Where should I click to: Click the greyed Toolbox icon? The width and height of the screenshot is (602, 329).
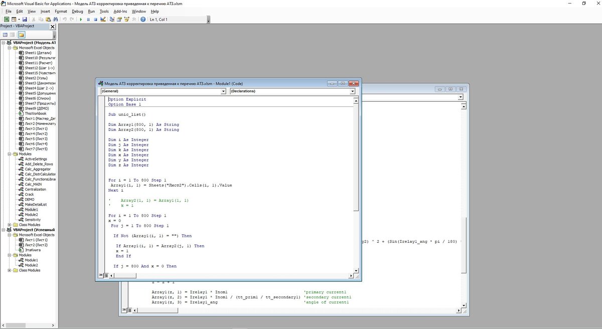(x=134, y=20)
